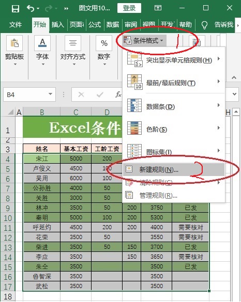
Task: Choose 管理规则(R)... menu item
Action: tap(174, 196)
